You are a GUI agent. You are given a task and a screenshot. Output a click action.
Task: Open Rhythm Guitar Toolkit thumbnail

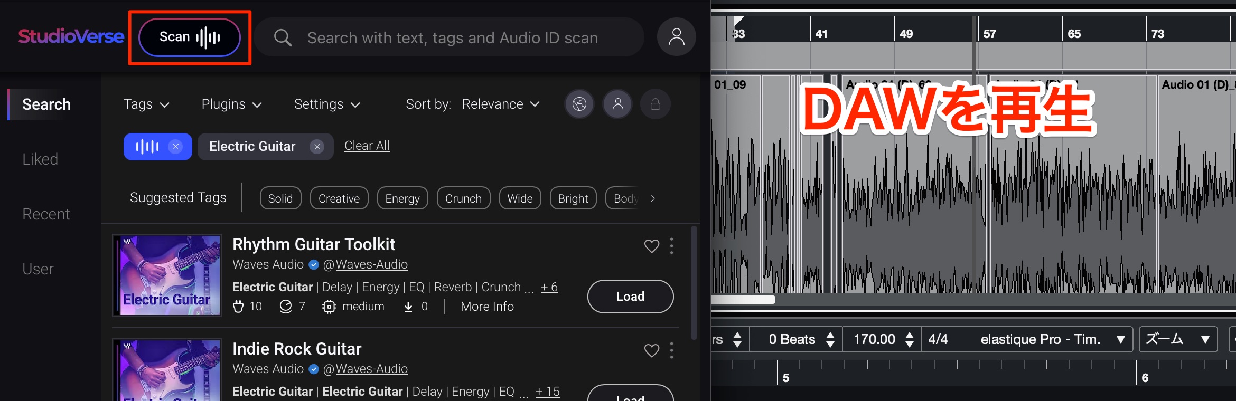(167, 275)
